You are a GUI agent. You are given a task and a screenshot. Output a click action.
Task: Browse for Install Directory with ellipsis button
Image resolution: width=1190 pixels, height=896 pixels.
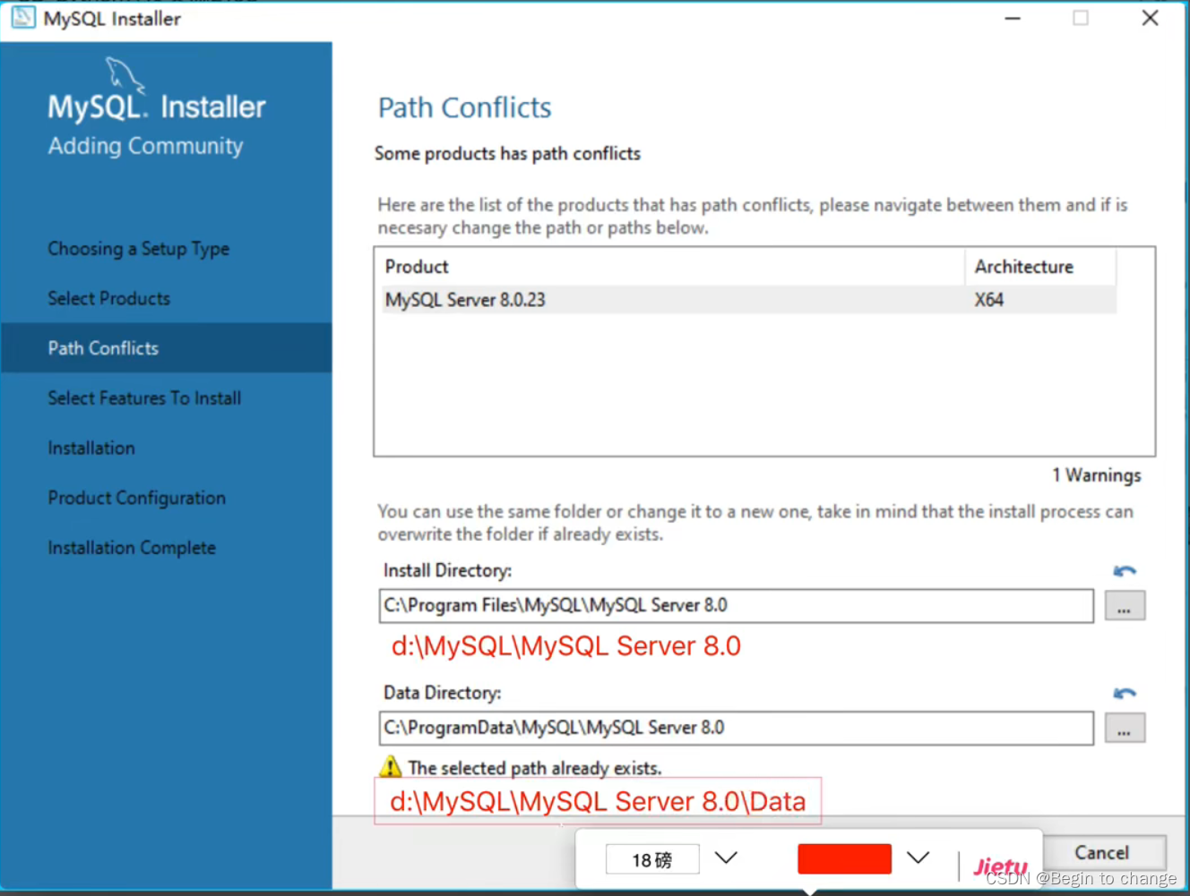[x=1125, y=606]
